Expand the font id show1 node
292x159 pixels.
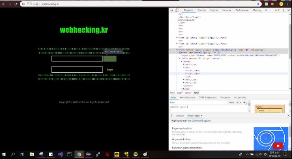177,38
